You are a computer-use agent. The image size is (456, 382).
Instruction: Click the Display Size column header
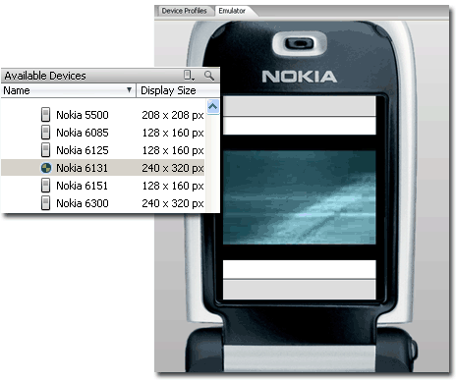point(178,90)
